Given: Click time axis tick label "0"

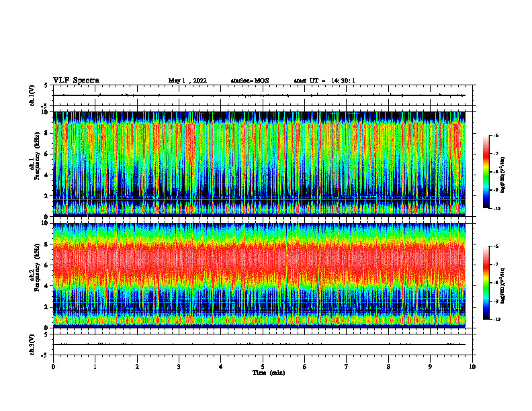Looking at the screenshot, I should (53, 367).
